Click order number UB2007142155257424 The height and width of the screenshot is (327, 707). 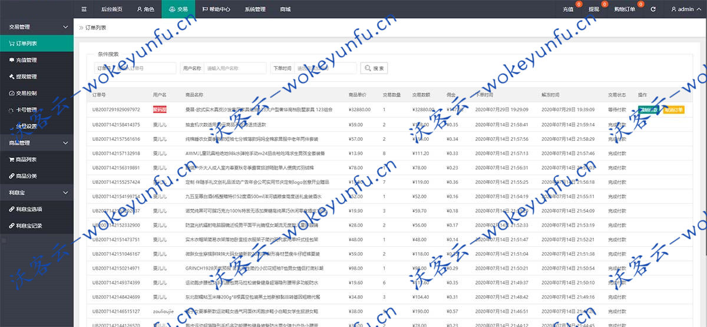click(x=116, y=182)
